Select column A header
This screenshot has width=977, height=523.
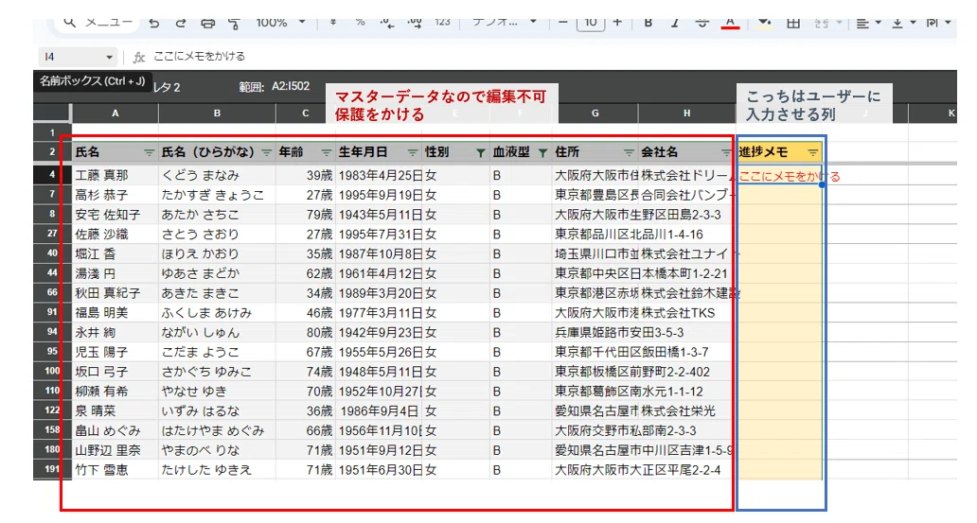click(x=115, y=113)
